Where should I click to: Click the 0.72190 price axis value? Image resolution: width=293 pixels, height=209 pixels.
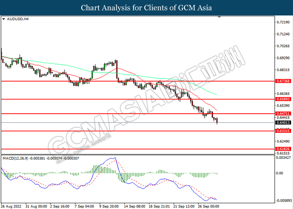click(283, 22)
